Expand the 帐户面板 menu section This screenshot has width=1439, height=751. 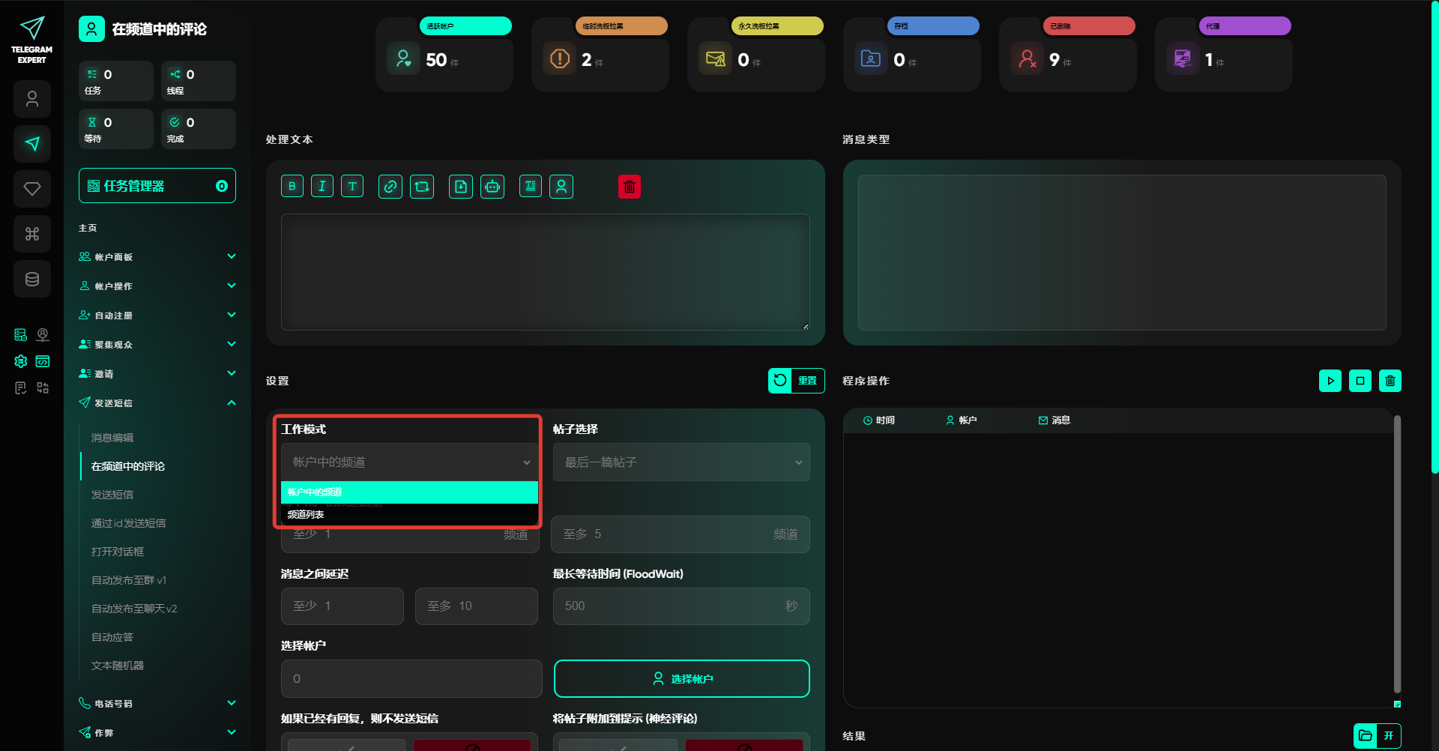pyautogui.click(x=157, y=257)
